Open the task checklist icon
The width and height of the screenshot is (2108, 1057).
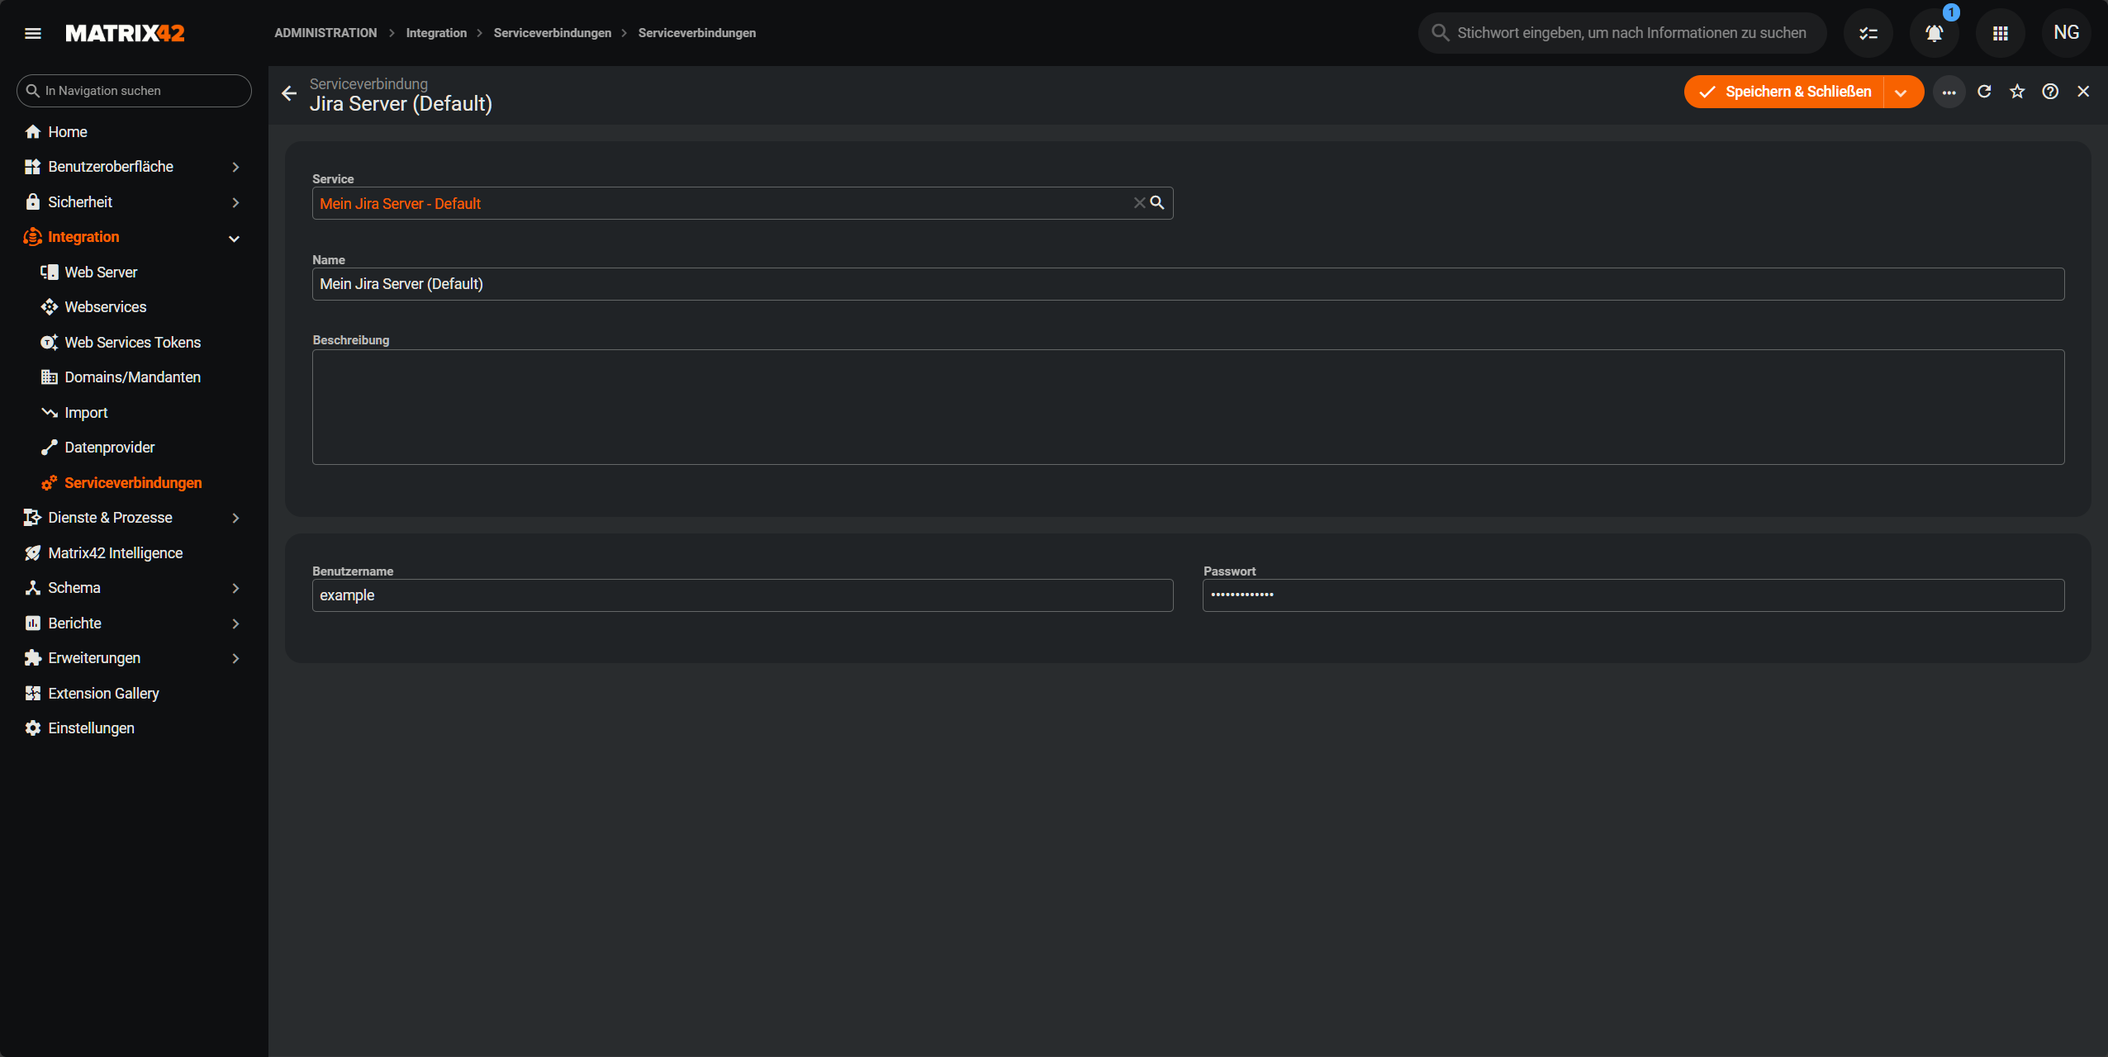(x=1868, y=33)
